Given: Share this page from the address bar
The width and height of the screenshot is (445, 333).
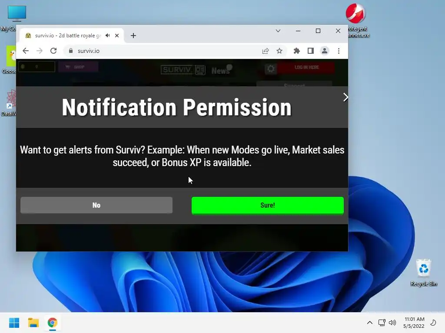Looking at the screenshot, I should [x=266, y=51].
